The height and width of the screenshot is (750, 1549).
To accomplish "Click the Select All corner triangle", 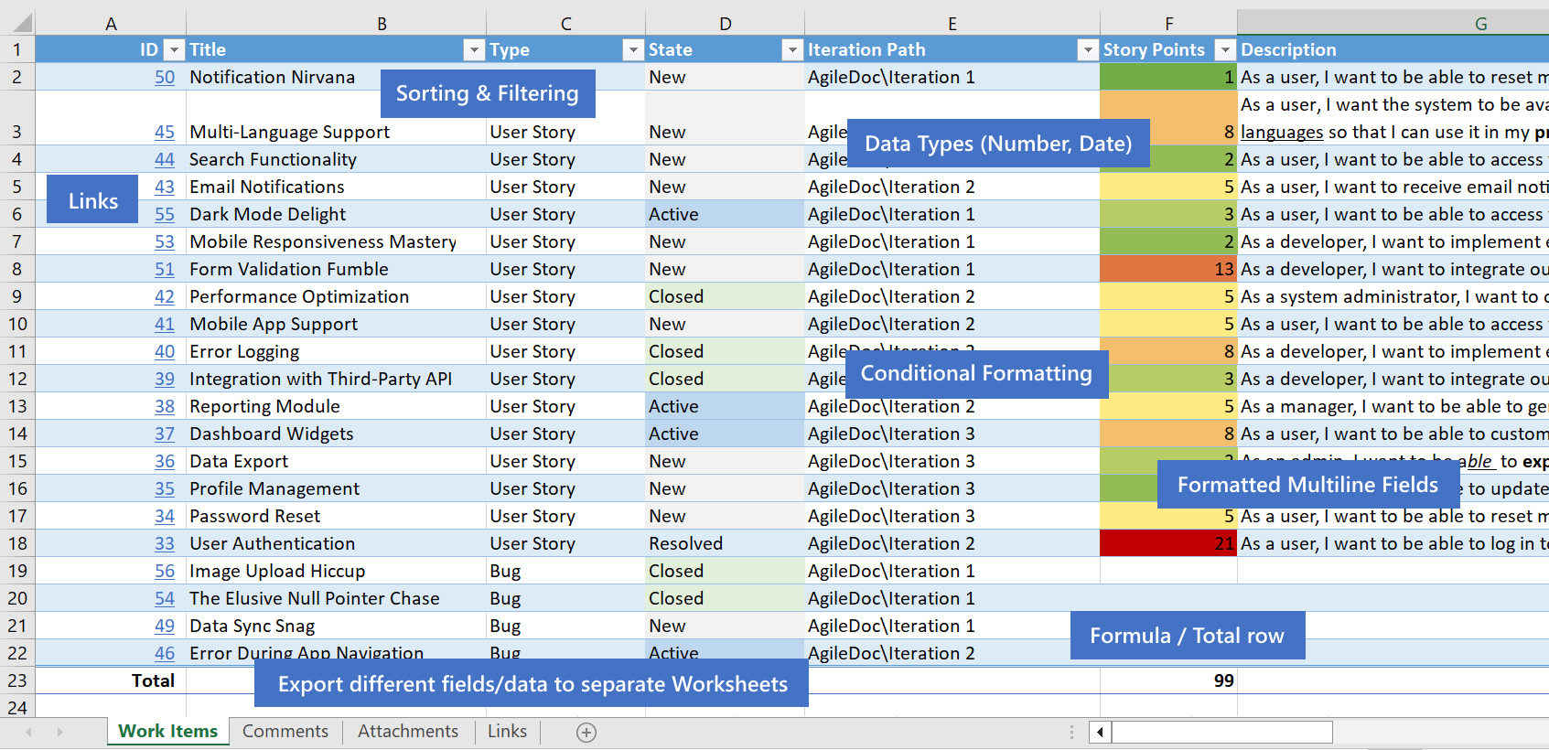I will (x=22, y=23).
